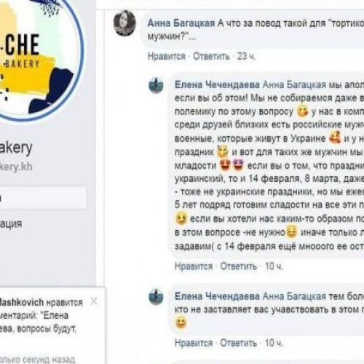Click Ответить under the long reply
The height and width of the screenshot is (364, 364).
click(238, 266)
